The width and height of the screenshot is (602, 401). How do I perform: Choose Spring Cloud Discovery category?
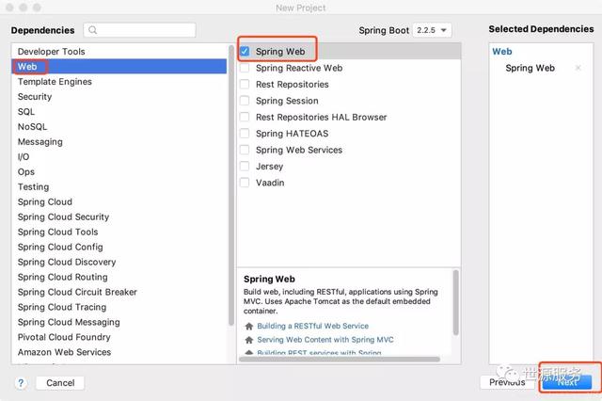tap(119, 262)
